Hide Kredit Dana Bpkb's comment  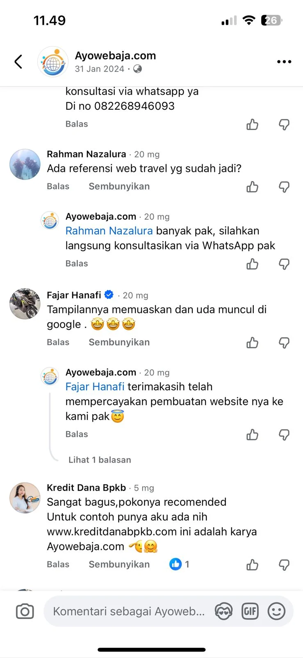point(119,564)
